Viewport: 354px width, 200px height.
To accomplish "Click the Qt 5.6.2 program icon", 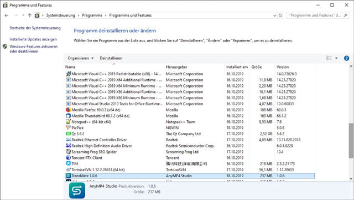I will pyautogui.click(x=68, y=134).
